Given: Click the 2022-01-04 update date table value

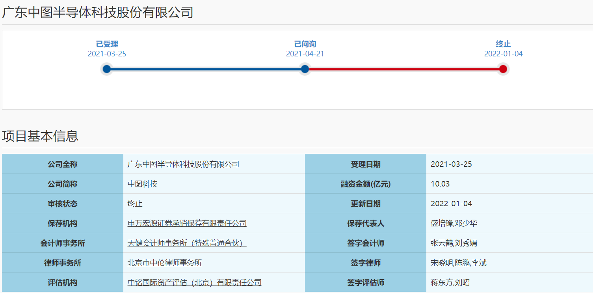Looking at the screenshot, I should (x=451, y=203).
